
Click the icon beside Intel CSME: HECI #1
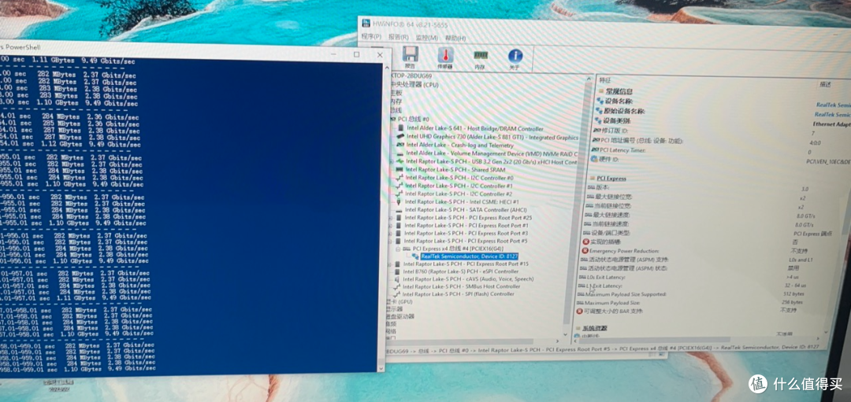click(399, 201)
